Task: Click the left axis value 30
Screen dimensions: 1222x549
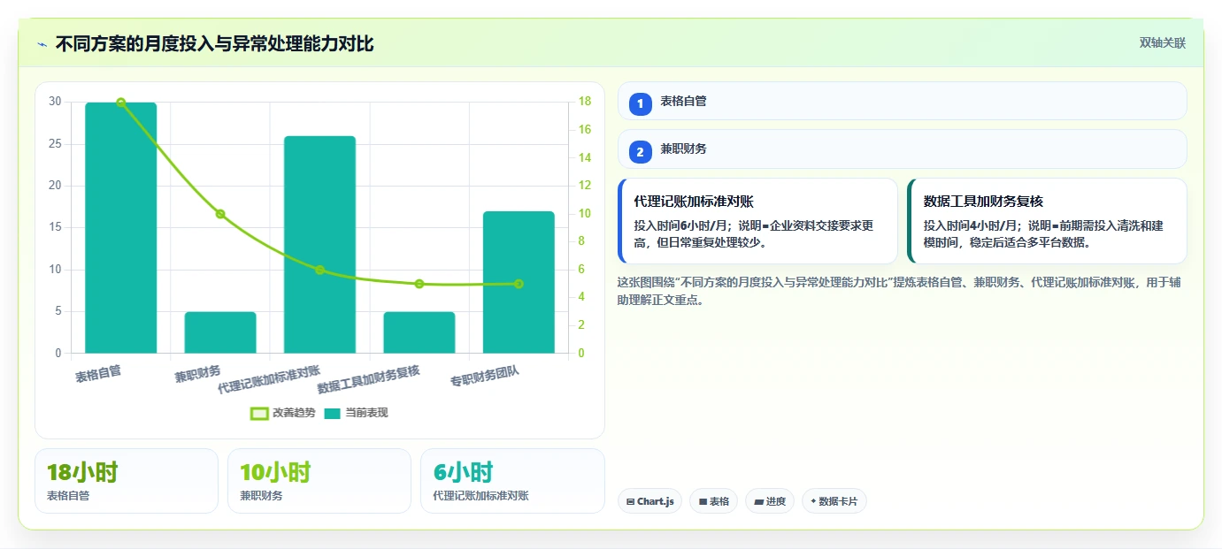Action: point(55,102)
